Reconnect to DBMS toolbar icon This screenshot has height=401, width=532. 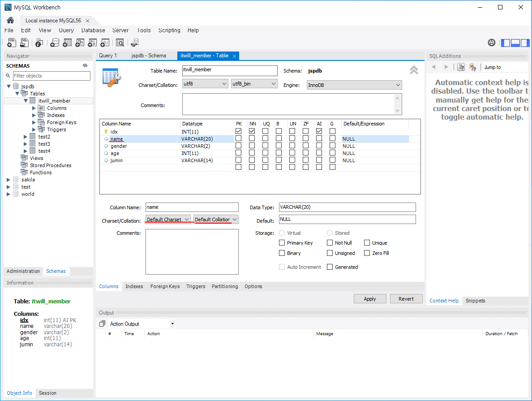click(135, 43)
